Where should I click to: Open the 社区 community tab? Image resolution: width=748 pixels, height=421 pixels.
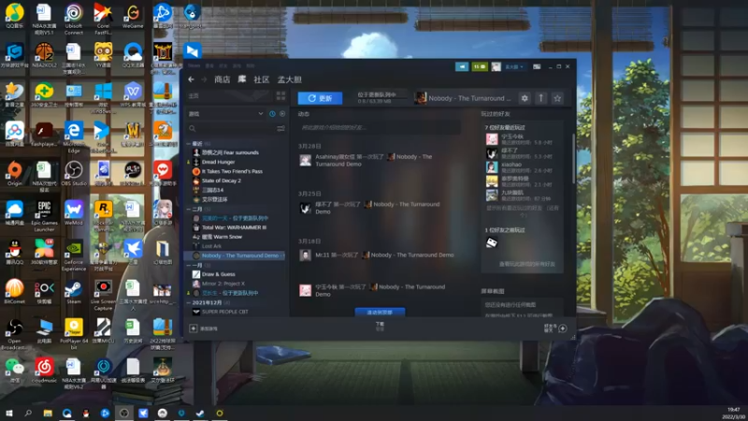tap(262, 80)
